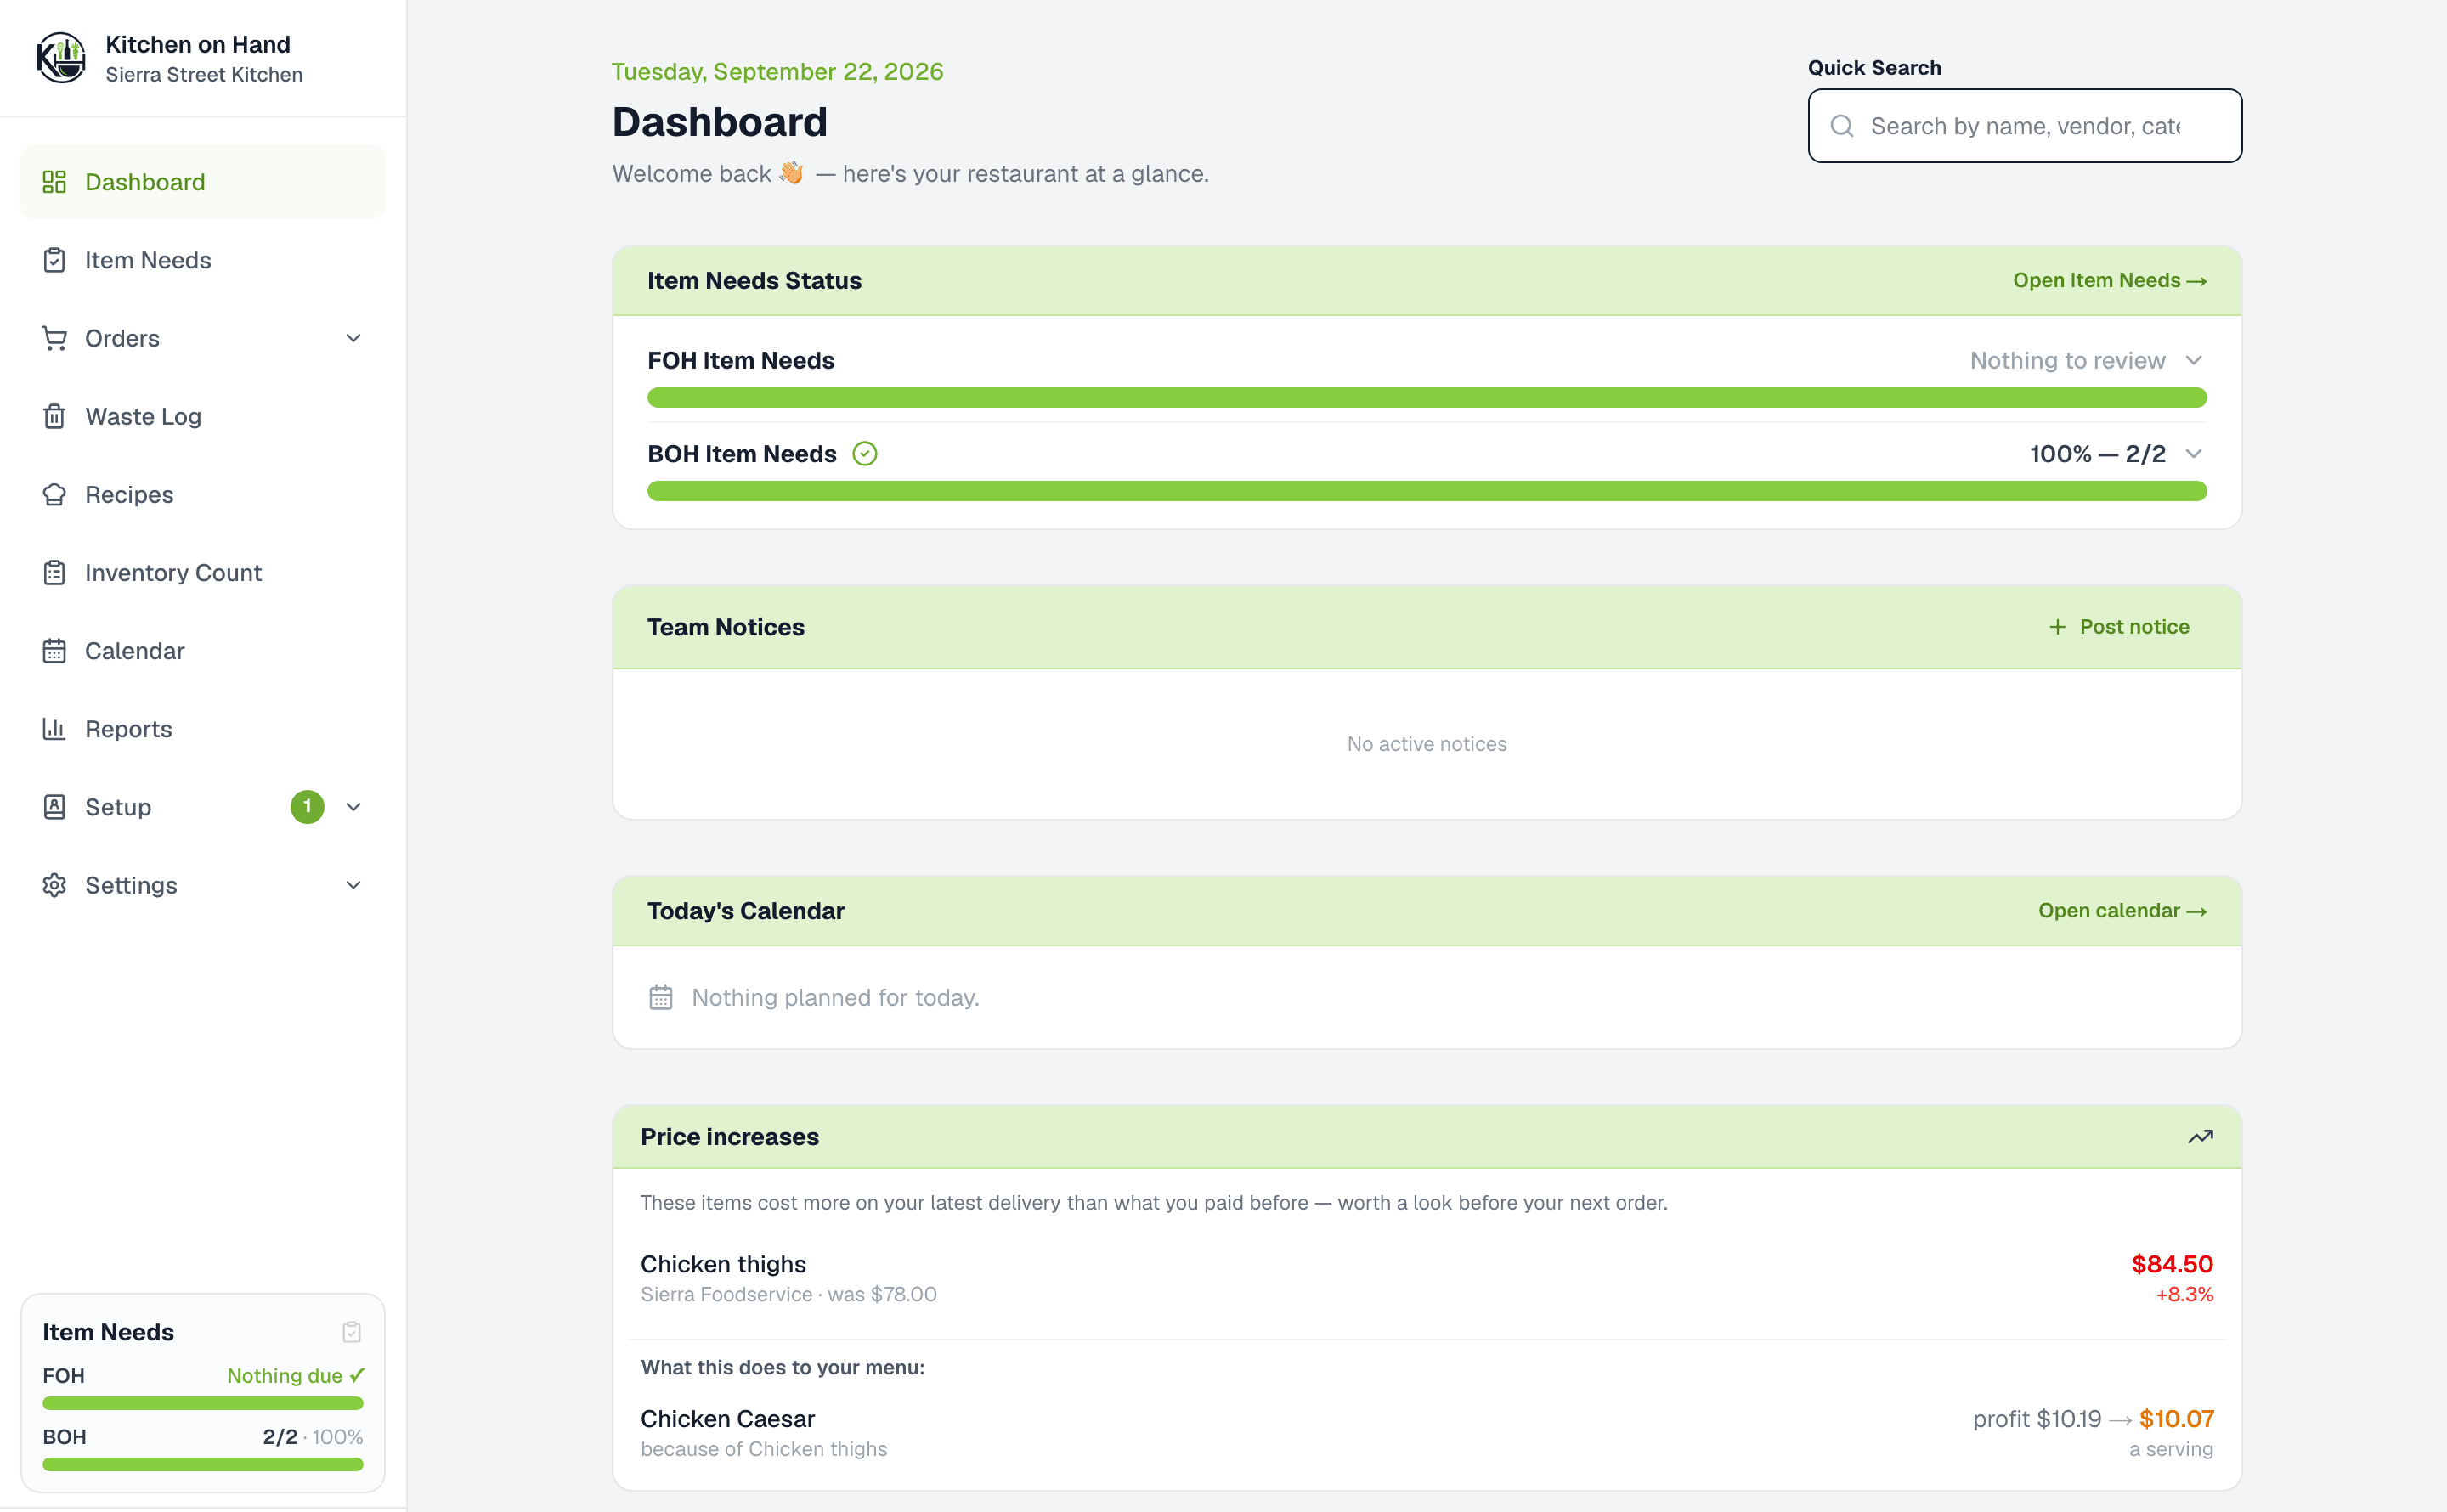Click the $84.50 price value
The width and height of the screenshot is (2447, 1512).
point(2172,1264)
